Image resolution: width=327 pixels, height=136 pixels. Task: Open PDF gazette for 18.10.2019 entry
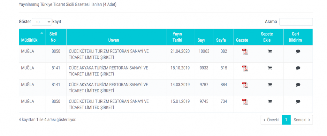click(x=245, y=68)
